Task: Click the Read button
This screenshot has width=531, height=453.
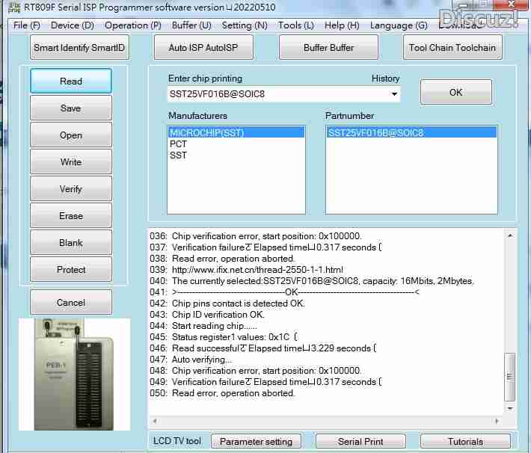Action: pyautogui.click(x=71, y=81)
